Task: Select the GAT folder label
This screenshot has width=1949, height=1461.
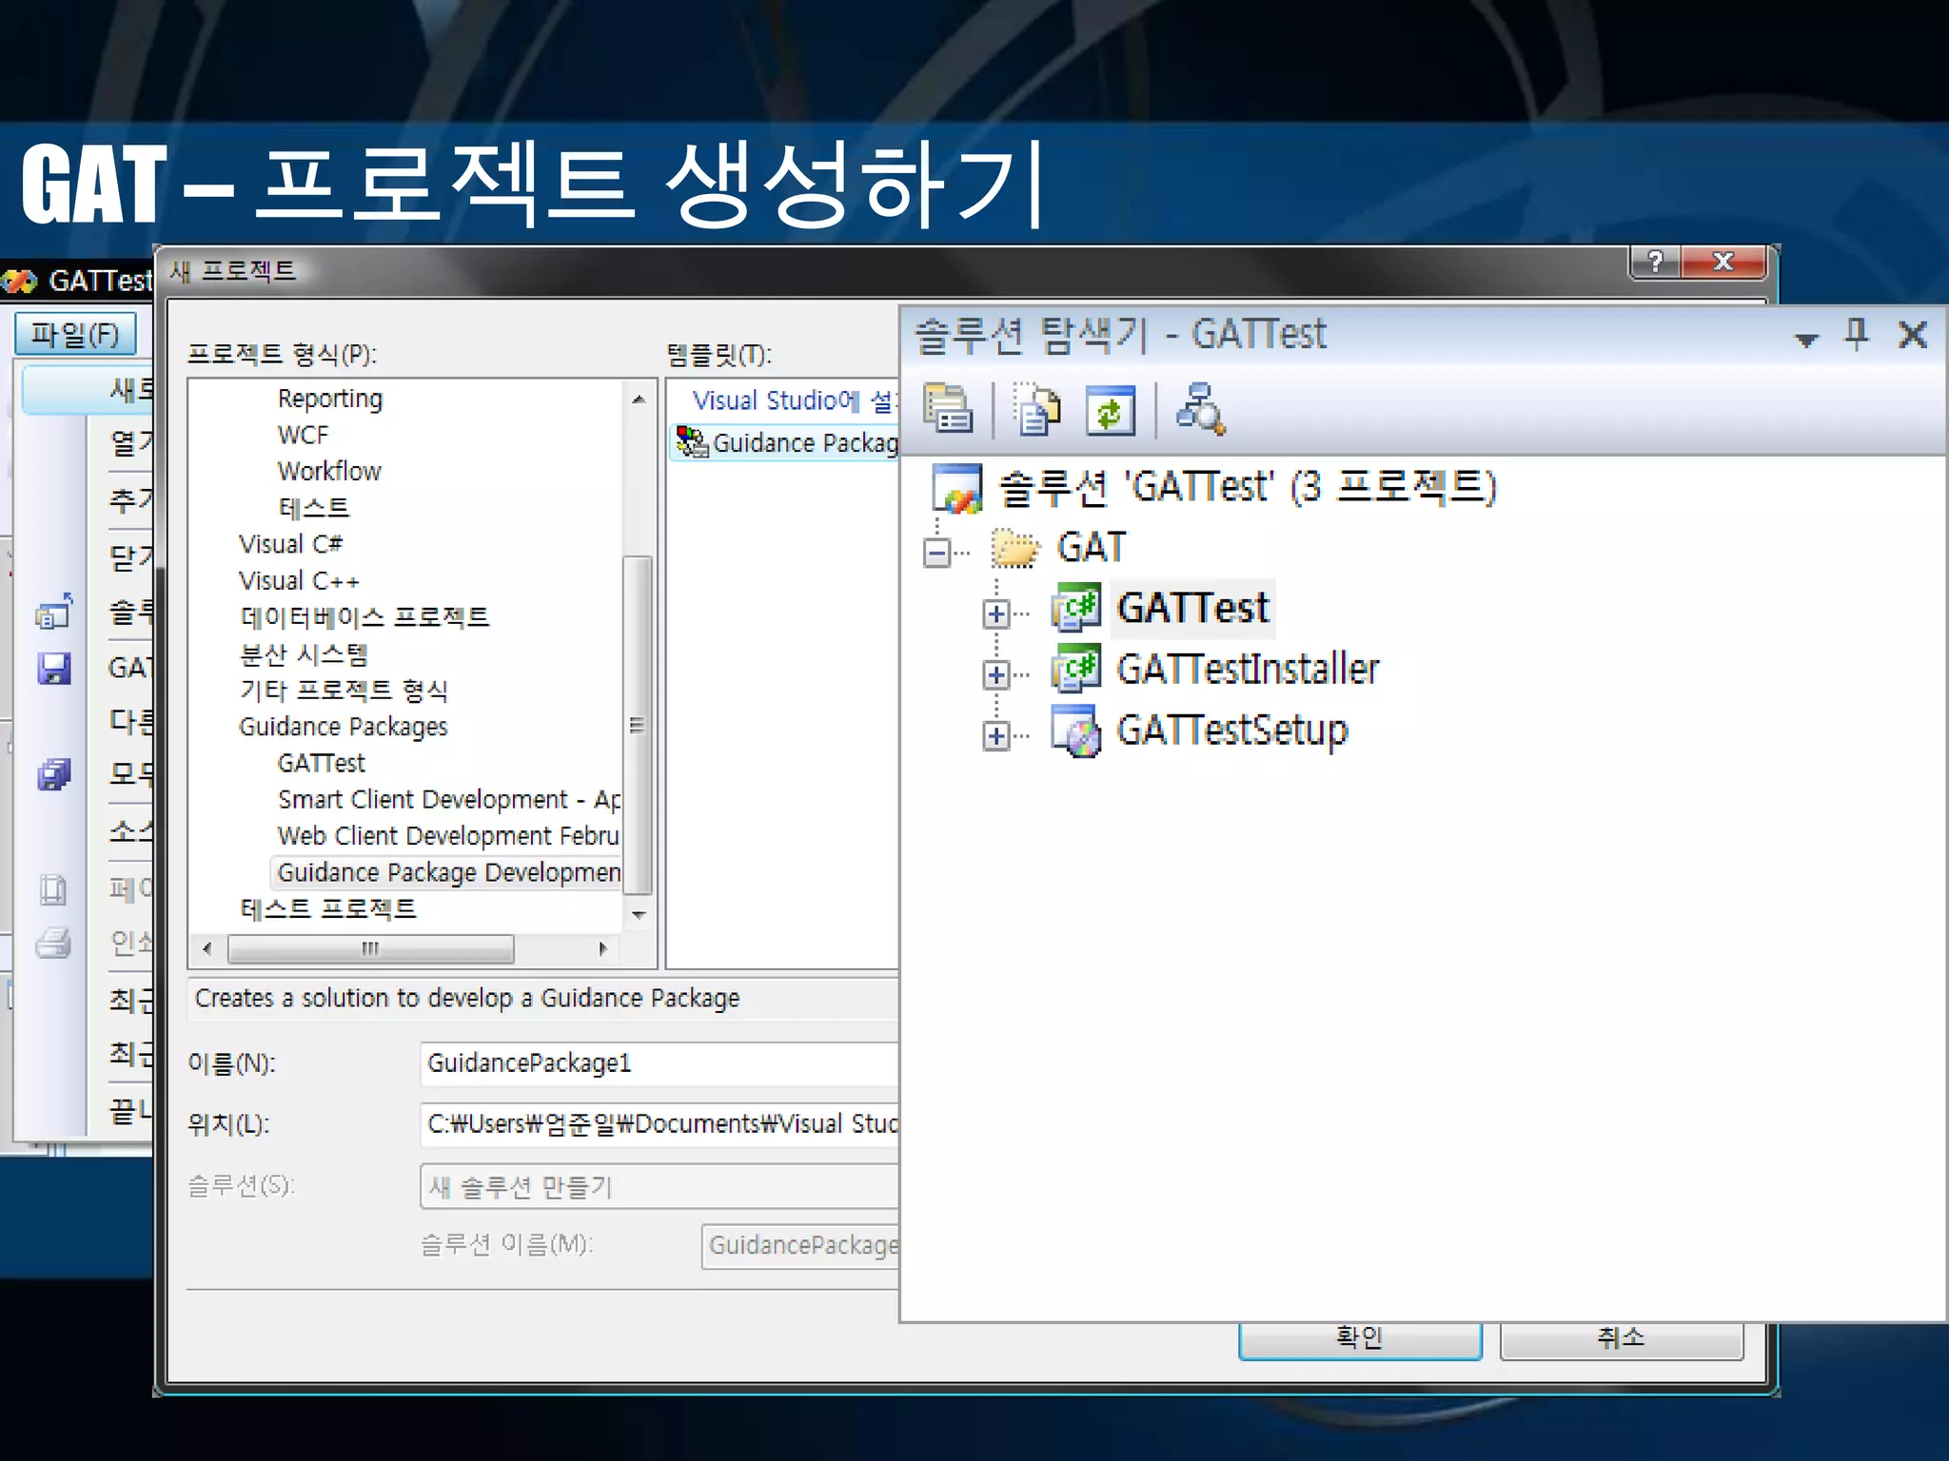Action: click(1091, 547)
